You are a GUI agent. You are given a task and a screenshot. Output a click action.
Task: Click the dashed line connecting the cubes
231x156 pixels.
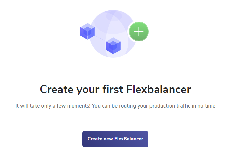point(100,38)
